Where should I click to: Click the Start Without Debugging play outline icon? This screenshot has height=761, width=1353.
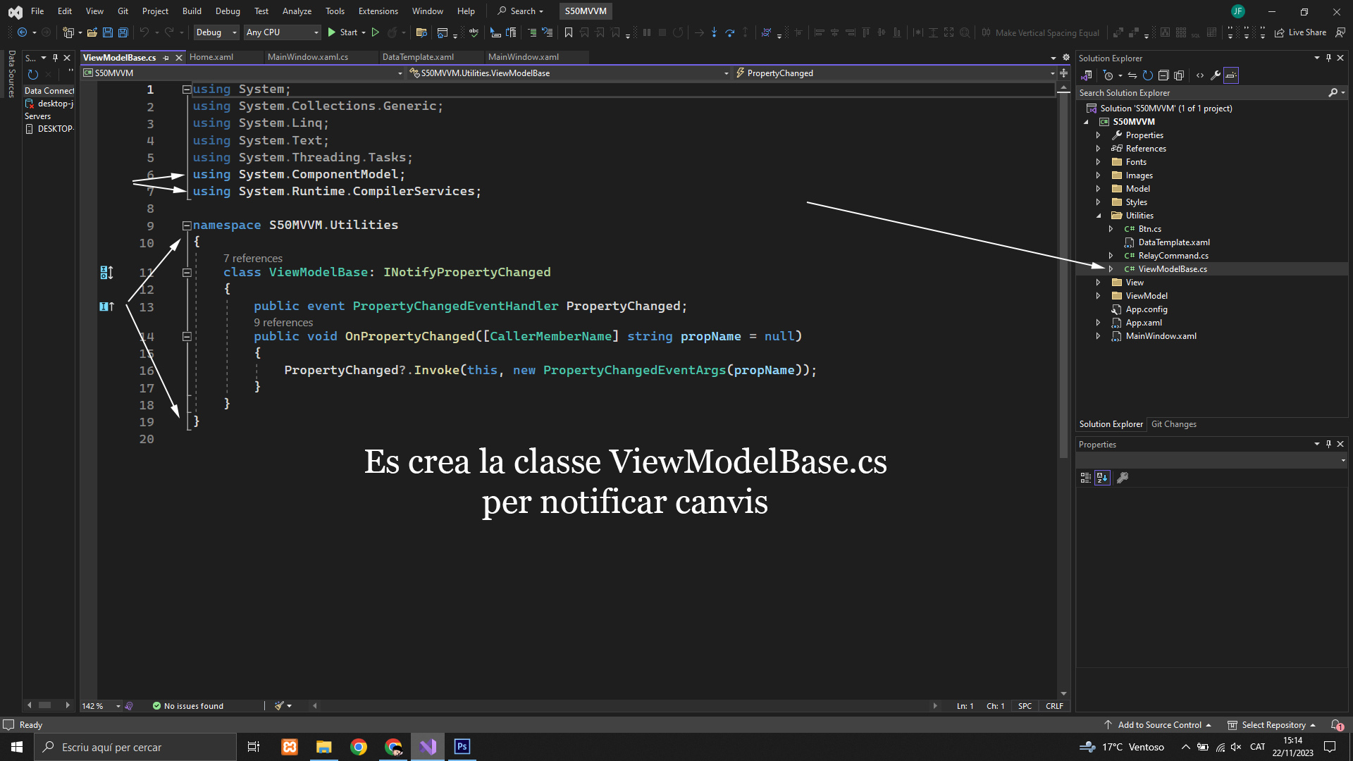376,32
